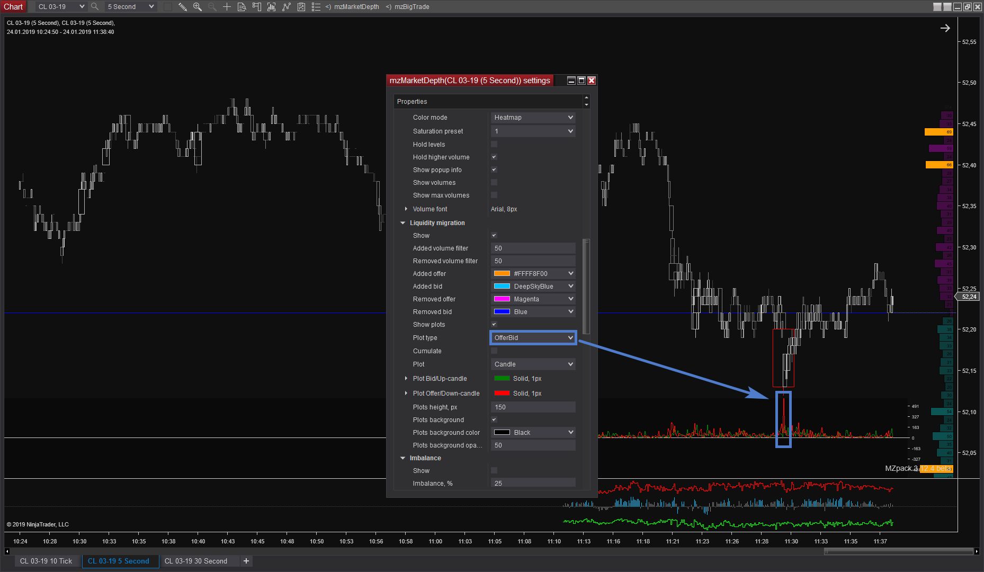984x572 pixels.
Task: Uncheck the Show plots checkbox
Action: tap(494, 324)
